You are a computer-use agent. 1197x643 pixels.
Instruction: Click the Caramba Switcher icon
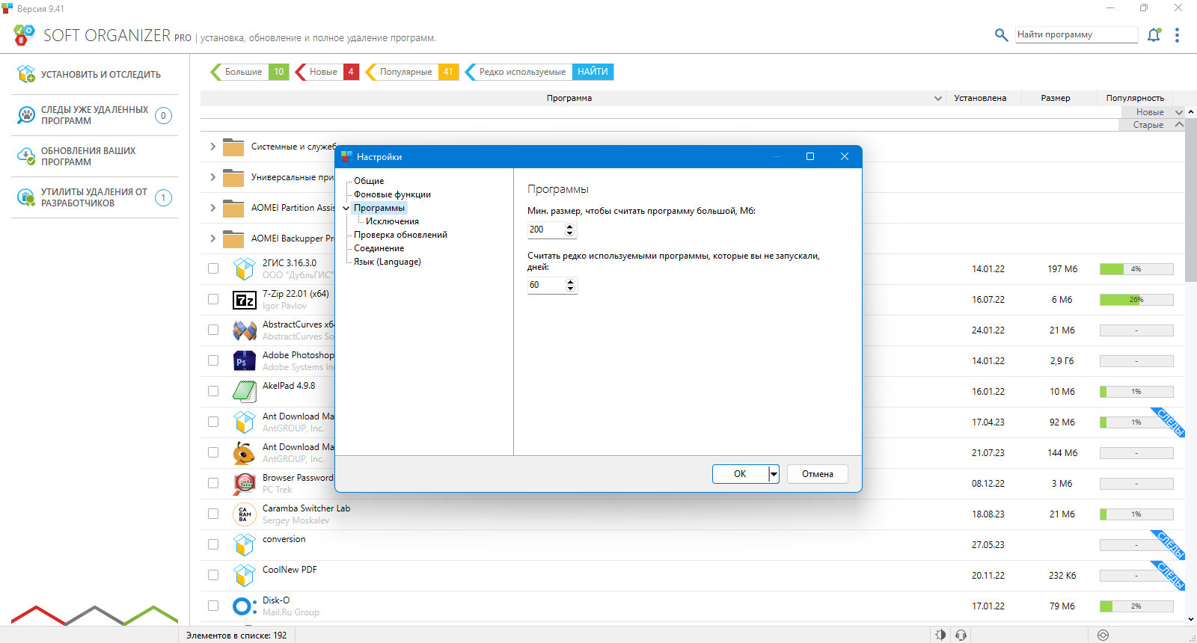(x=245, y=514)
